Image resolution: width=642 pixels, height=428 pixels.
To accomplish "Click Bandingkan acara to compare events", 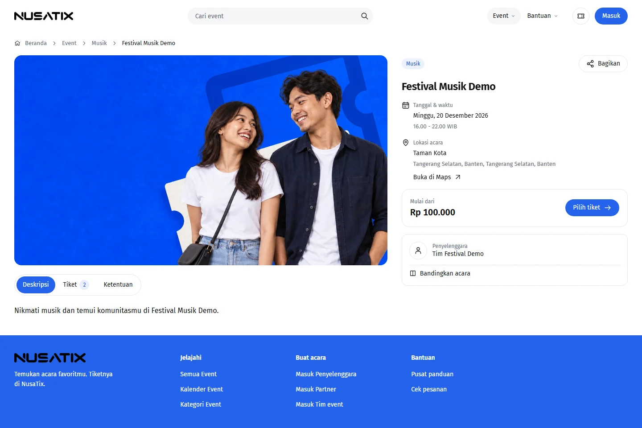I will coord(440,273).
